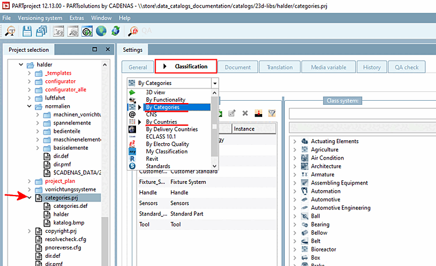Click the funnel filter icon in class toolbar
This screenshot has height=266, width=436.
pyautogui.click(x=271, y=113)
